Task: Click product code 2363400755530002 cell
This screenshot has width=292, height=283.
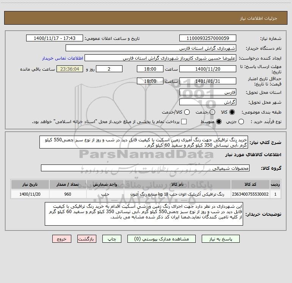Action: [x=250, y=194]
